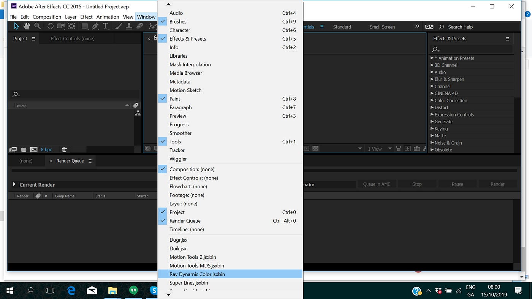Click the Search Help field
Image resolution: width=532 pixels, height=299 pixels.
coord(479,27)
